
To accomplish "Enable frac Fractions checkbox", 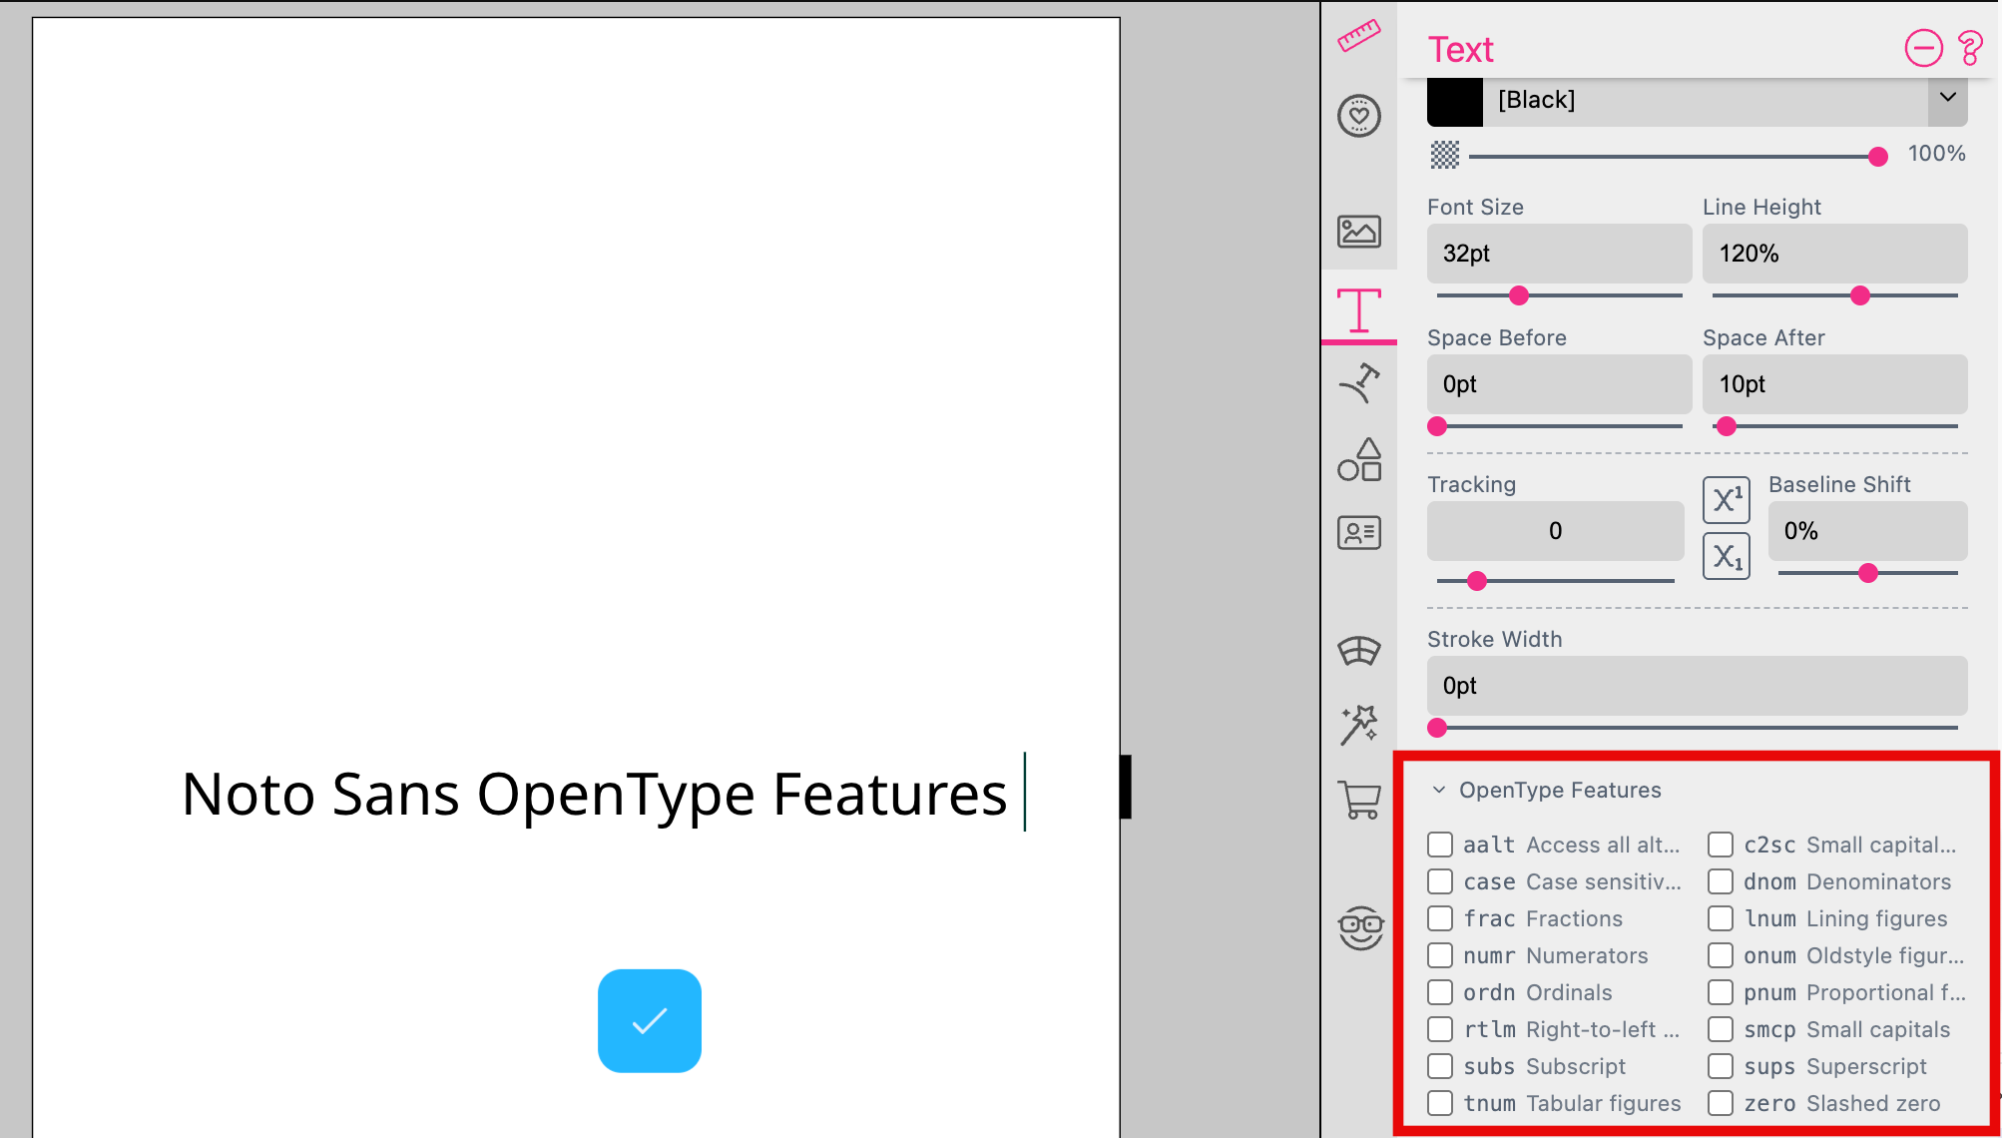I will [x=1440, y=918].
